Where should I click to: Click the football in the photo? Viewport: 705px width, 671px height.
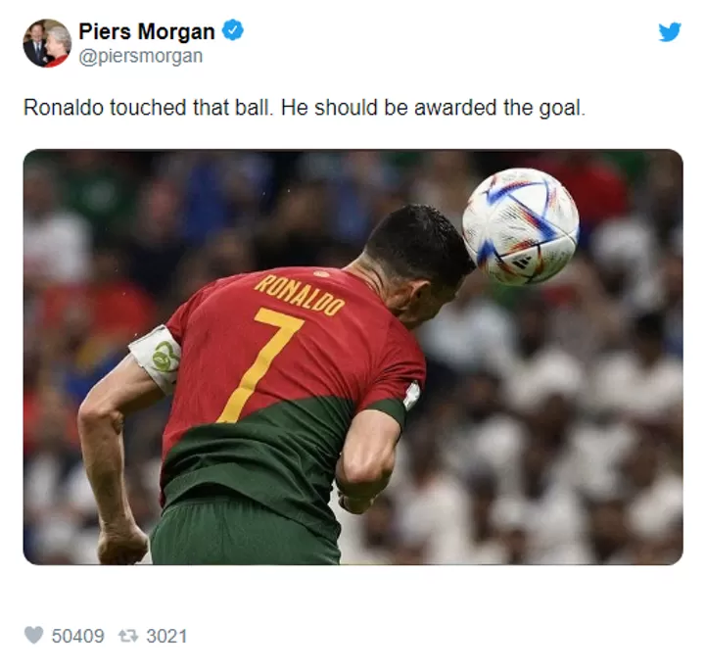coord(521,226)
